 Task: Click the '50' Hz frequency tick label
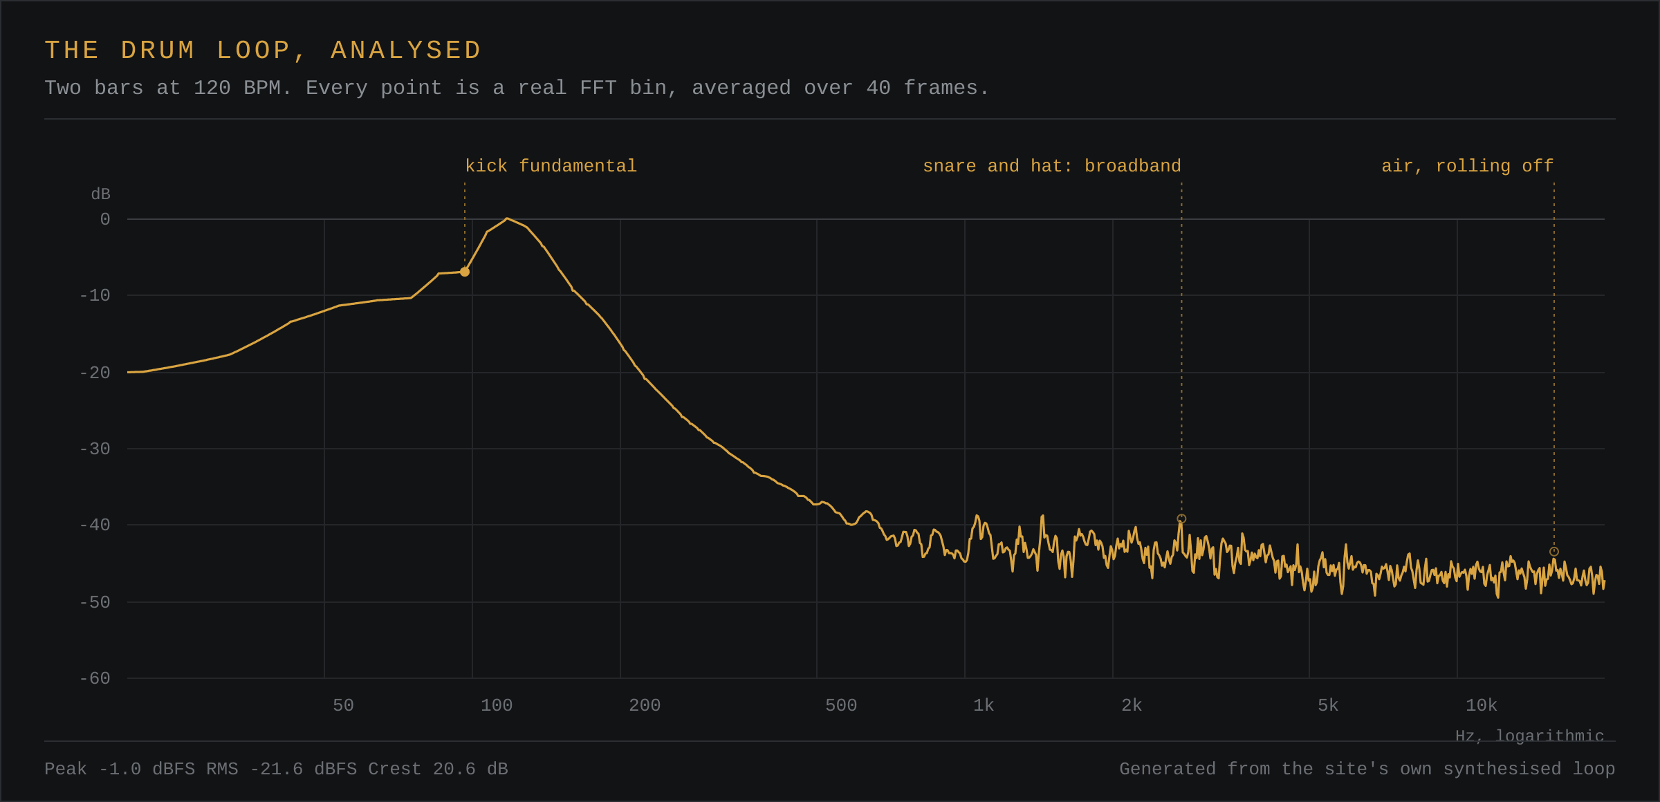pos(343,705)
